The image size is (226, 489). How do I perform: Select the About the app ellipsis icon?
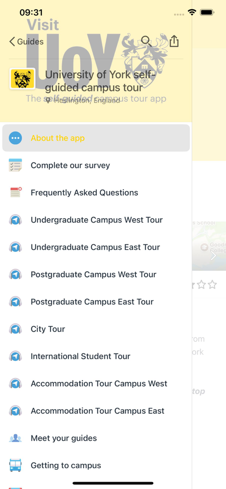(15, 138)
